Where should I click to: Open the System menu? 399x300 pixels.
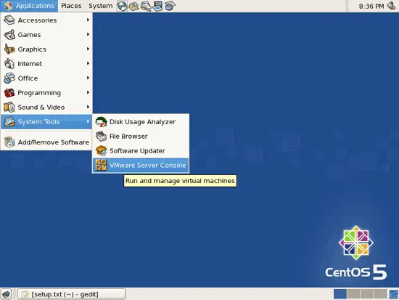click(101, 6)
